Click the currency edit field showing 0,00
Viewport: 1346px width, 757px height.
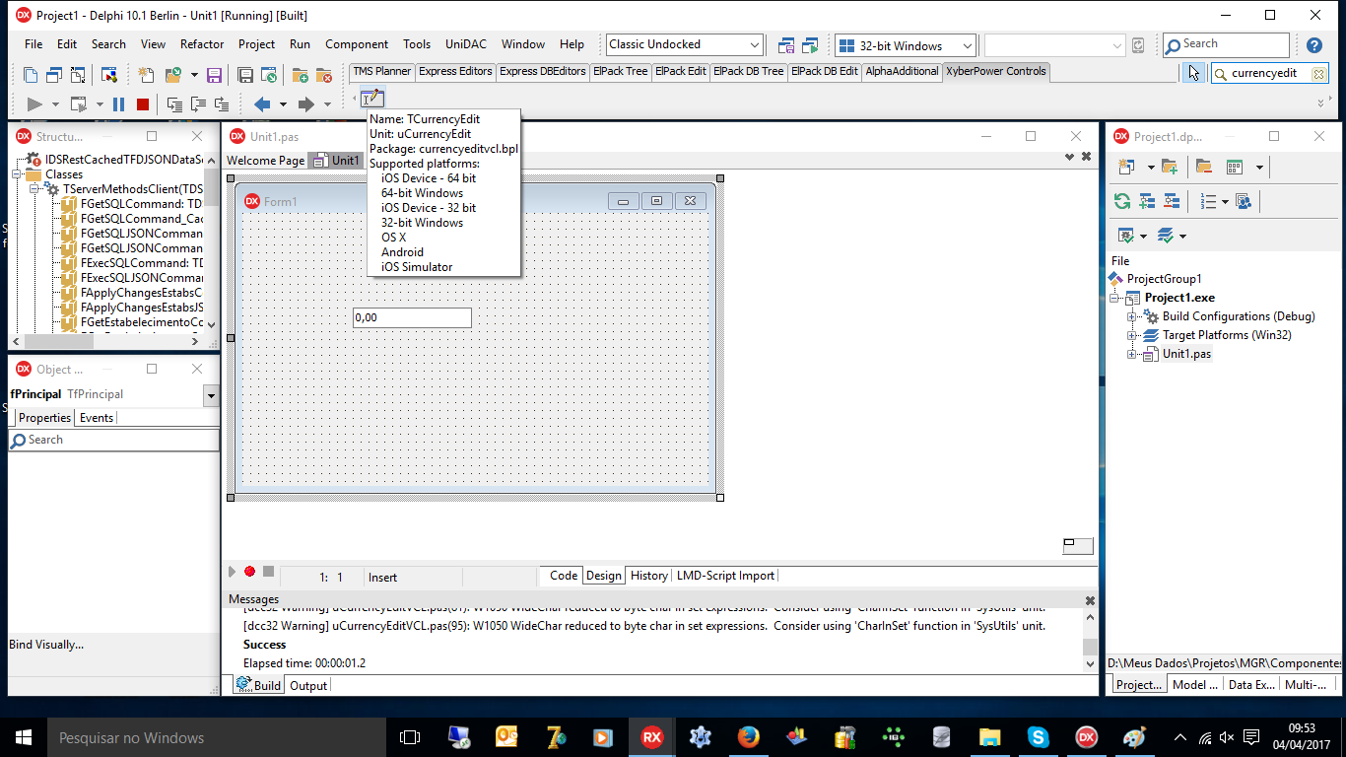[412, 317]
